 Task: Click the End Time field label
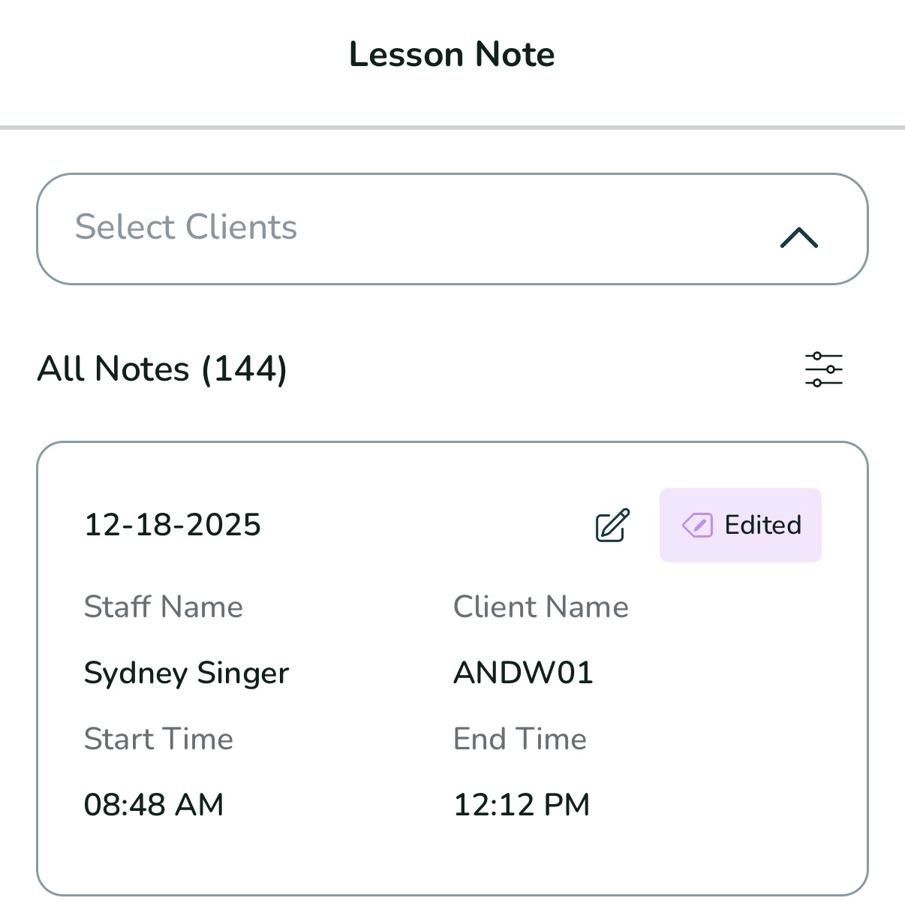[x=519, y=739]
